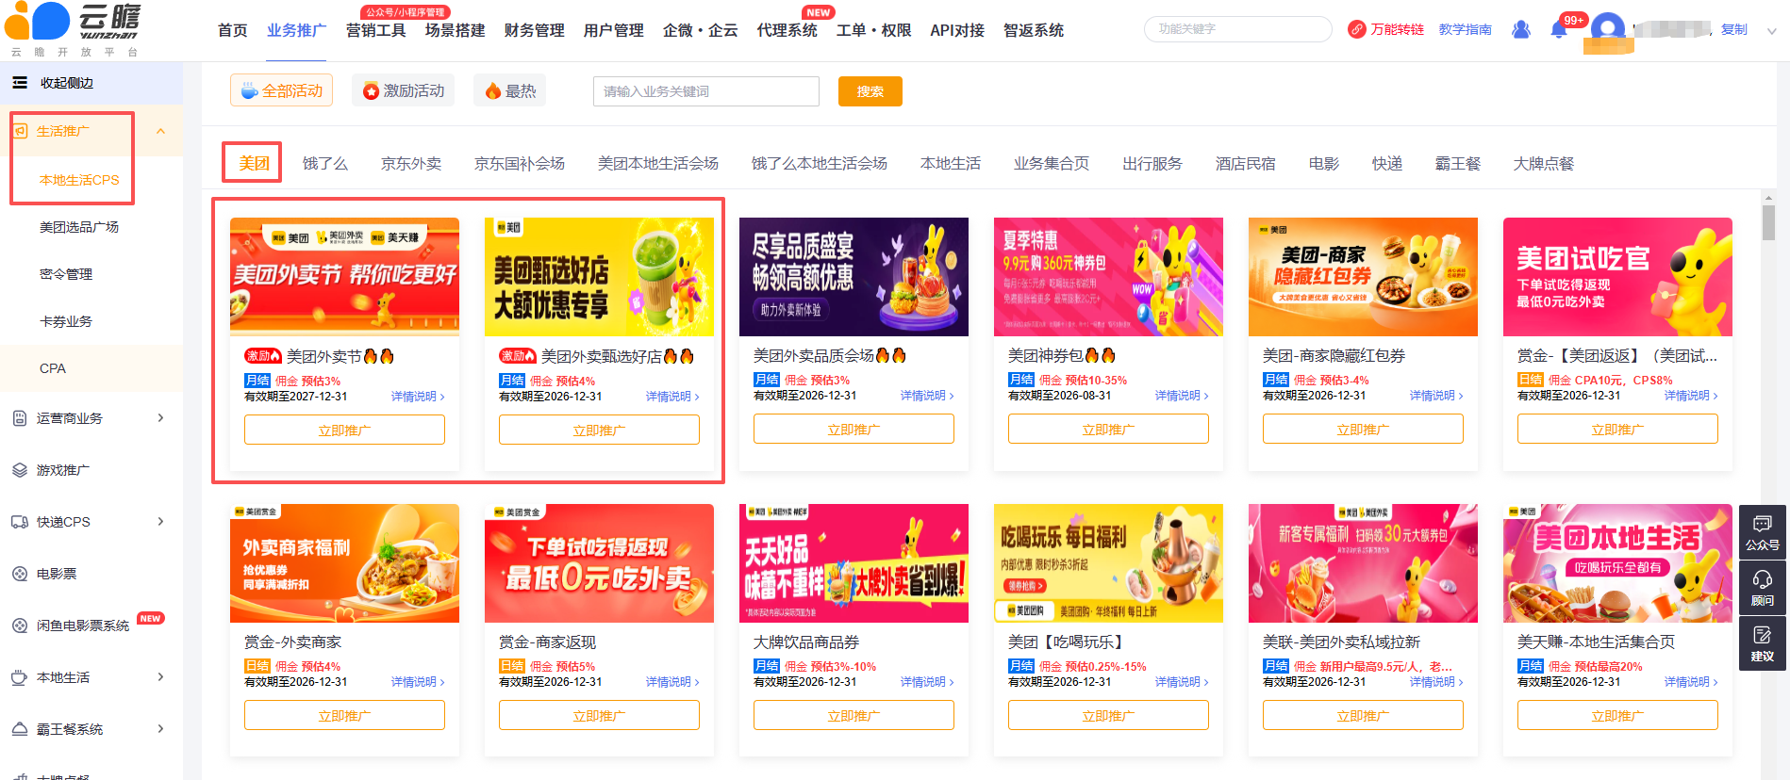Click the 快递CPS truck icon
1790x780 pixels.
[20, 522]
